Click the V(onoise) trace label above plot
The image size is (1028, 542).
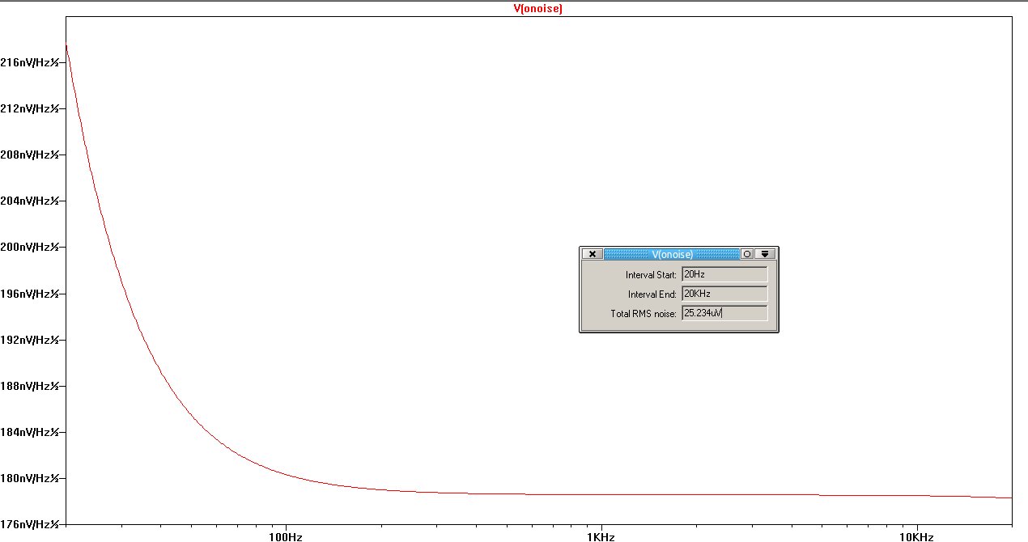tap(538, 9)
